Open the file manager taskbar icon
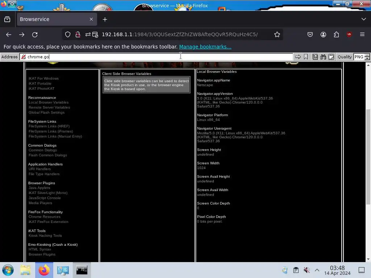This screenshot has width=371, height=278. pos(25,270)
